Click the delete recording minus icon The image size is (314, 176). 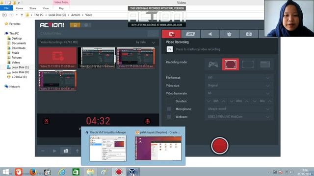43,151
